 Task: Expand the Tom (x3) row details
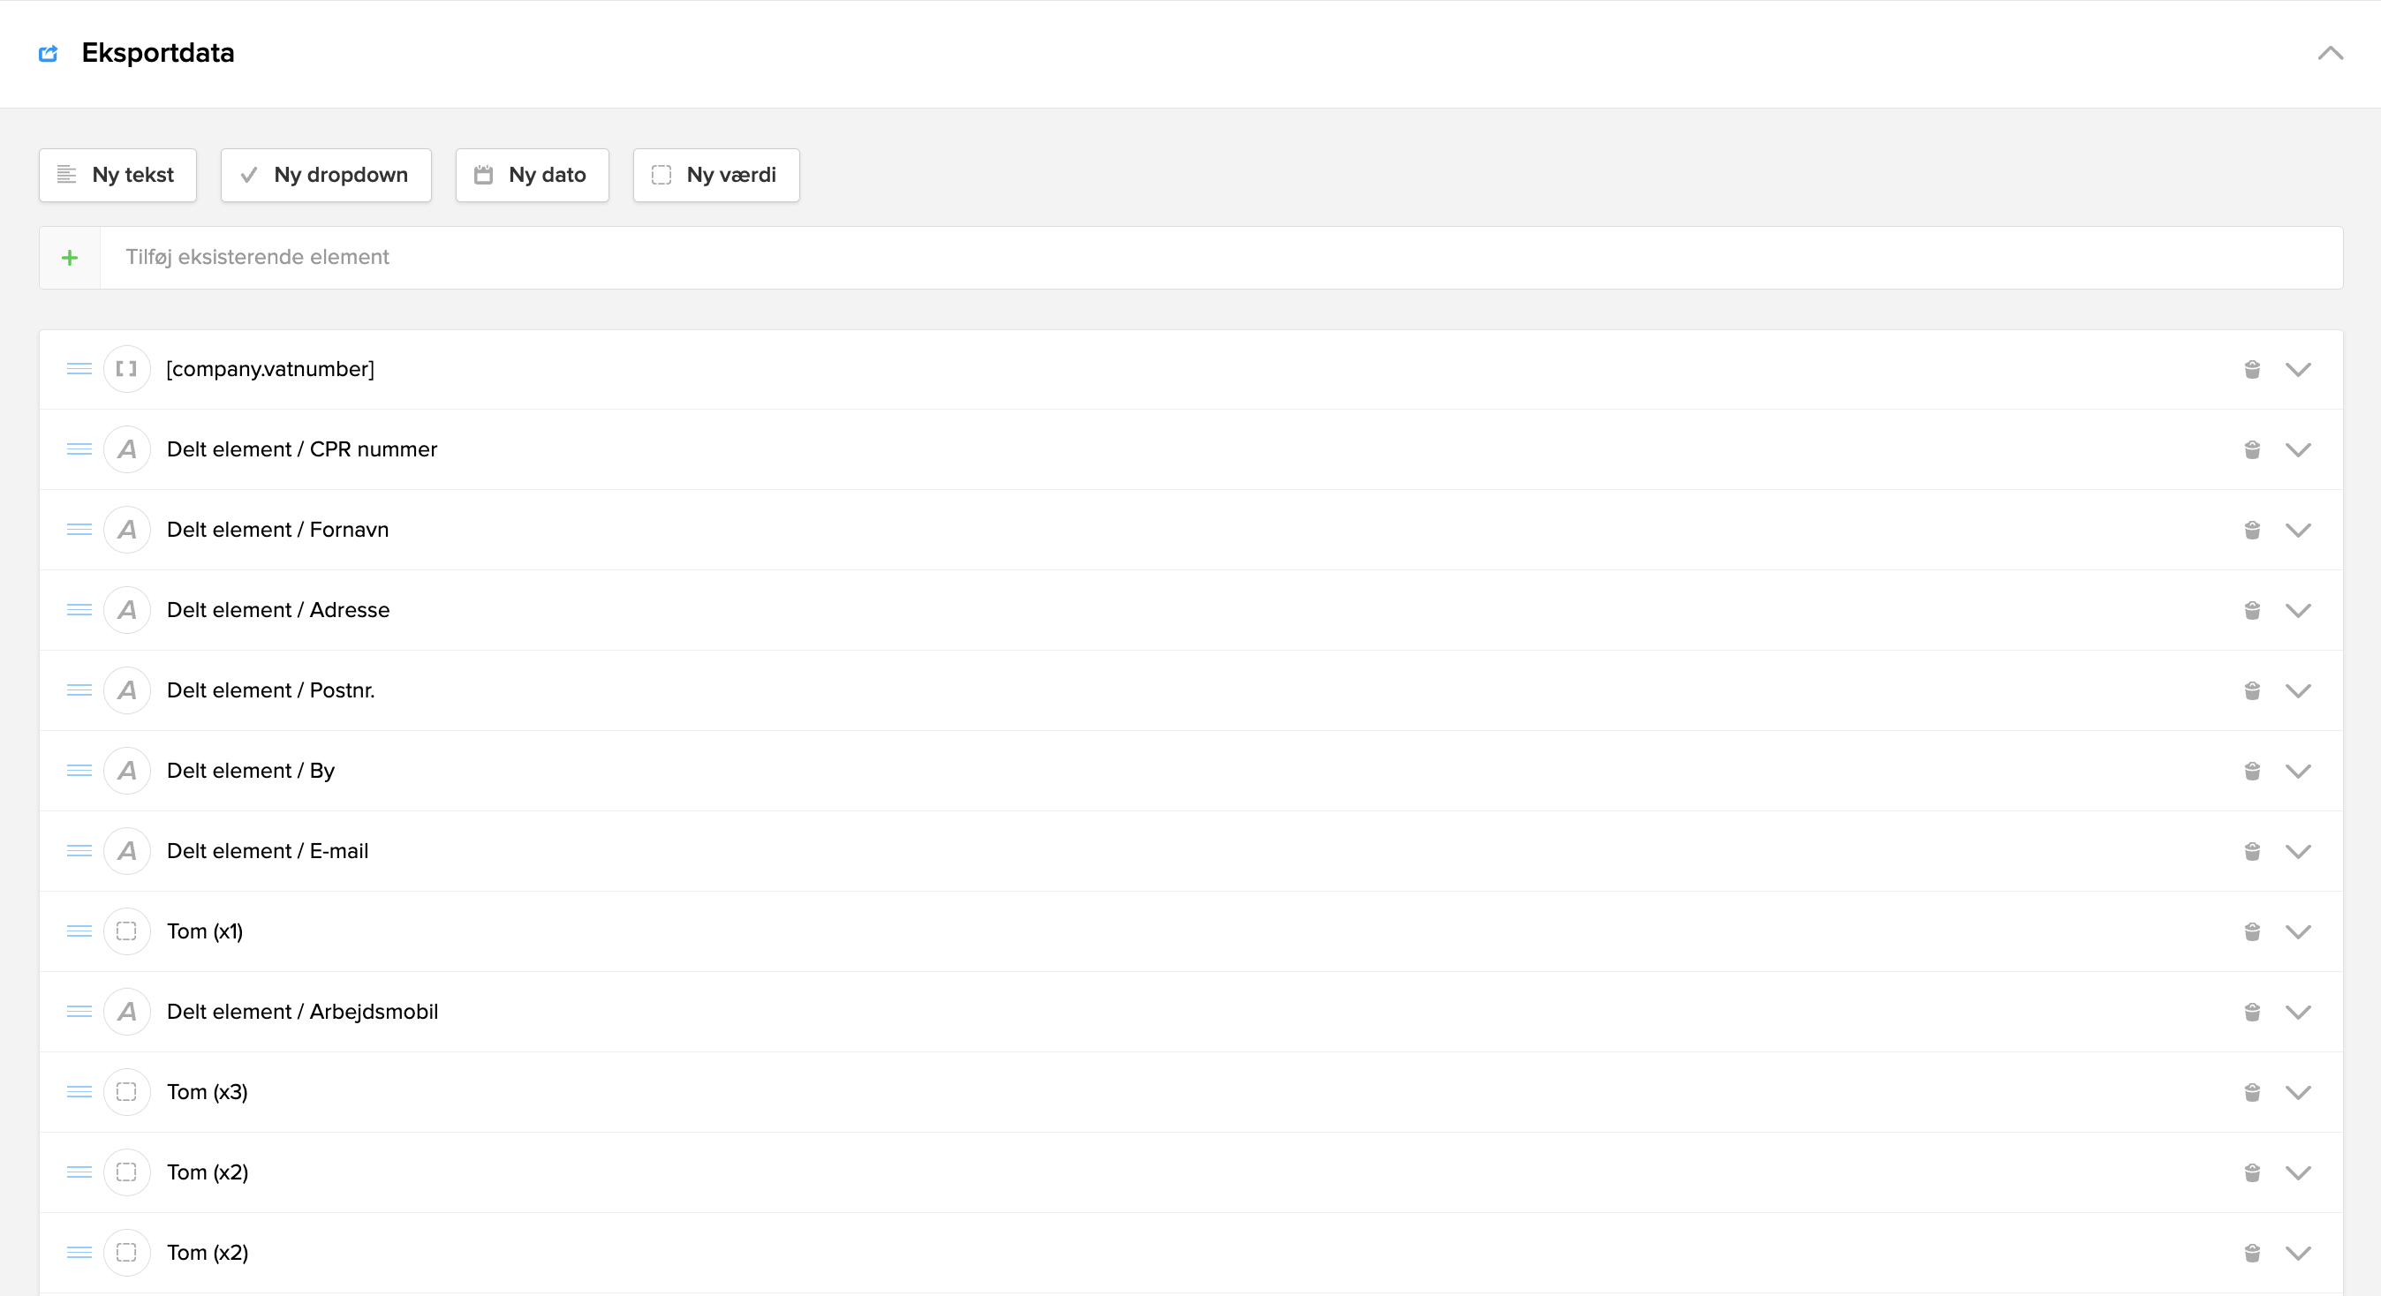(x=2298, y=1093)
